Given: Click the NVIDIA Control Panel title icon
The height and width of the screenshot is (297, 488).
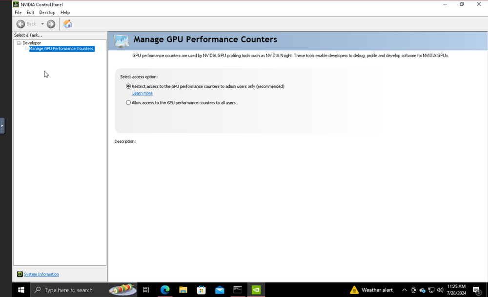Looking at the screenshot, I should pyautogui.click(x=16, y=4).
